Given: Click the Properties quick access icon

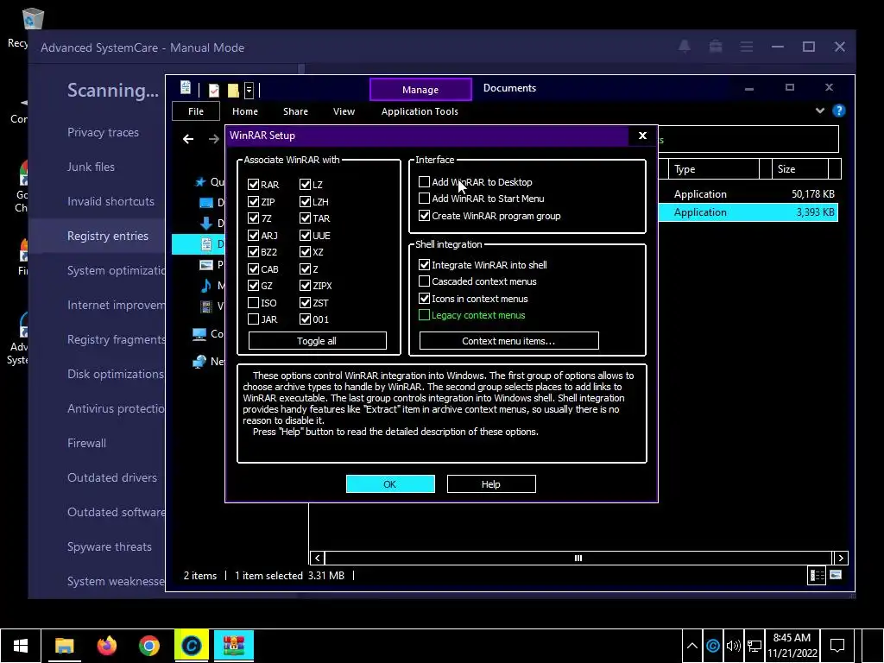Looking at the screenshot, I should point(214,90).
